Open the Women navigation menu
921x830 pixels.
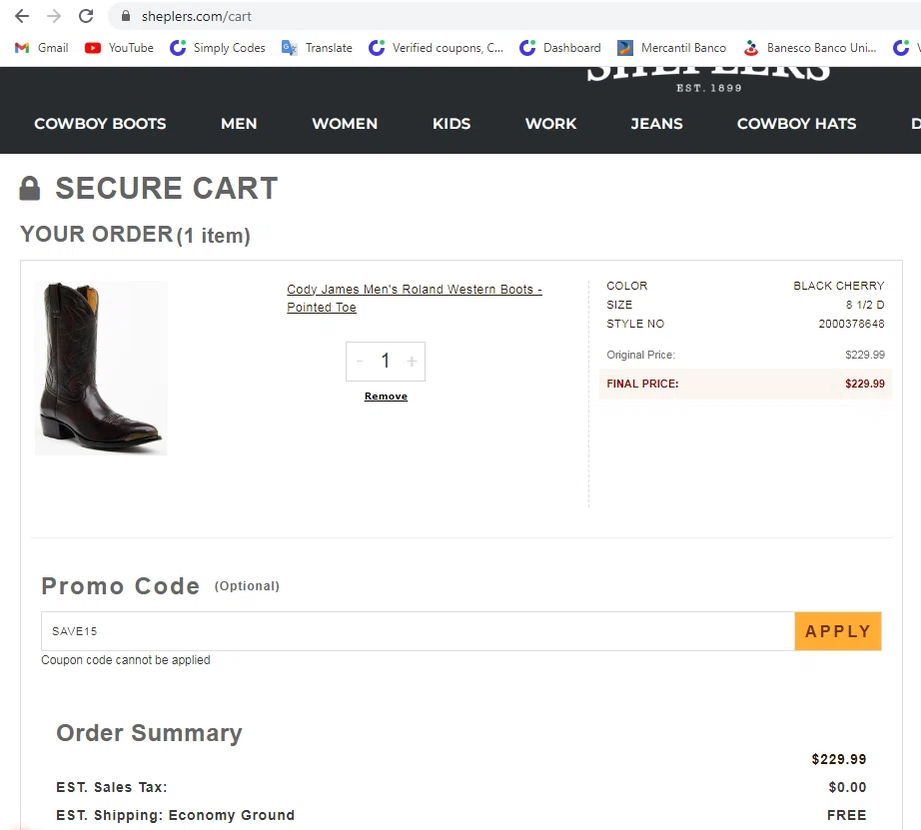(x=345, y=124)
